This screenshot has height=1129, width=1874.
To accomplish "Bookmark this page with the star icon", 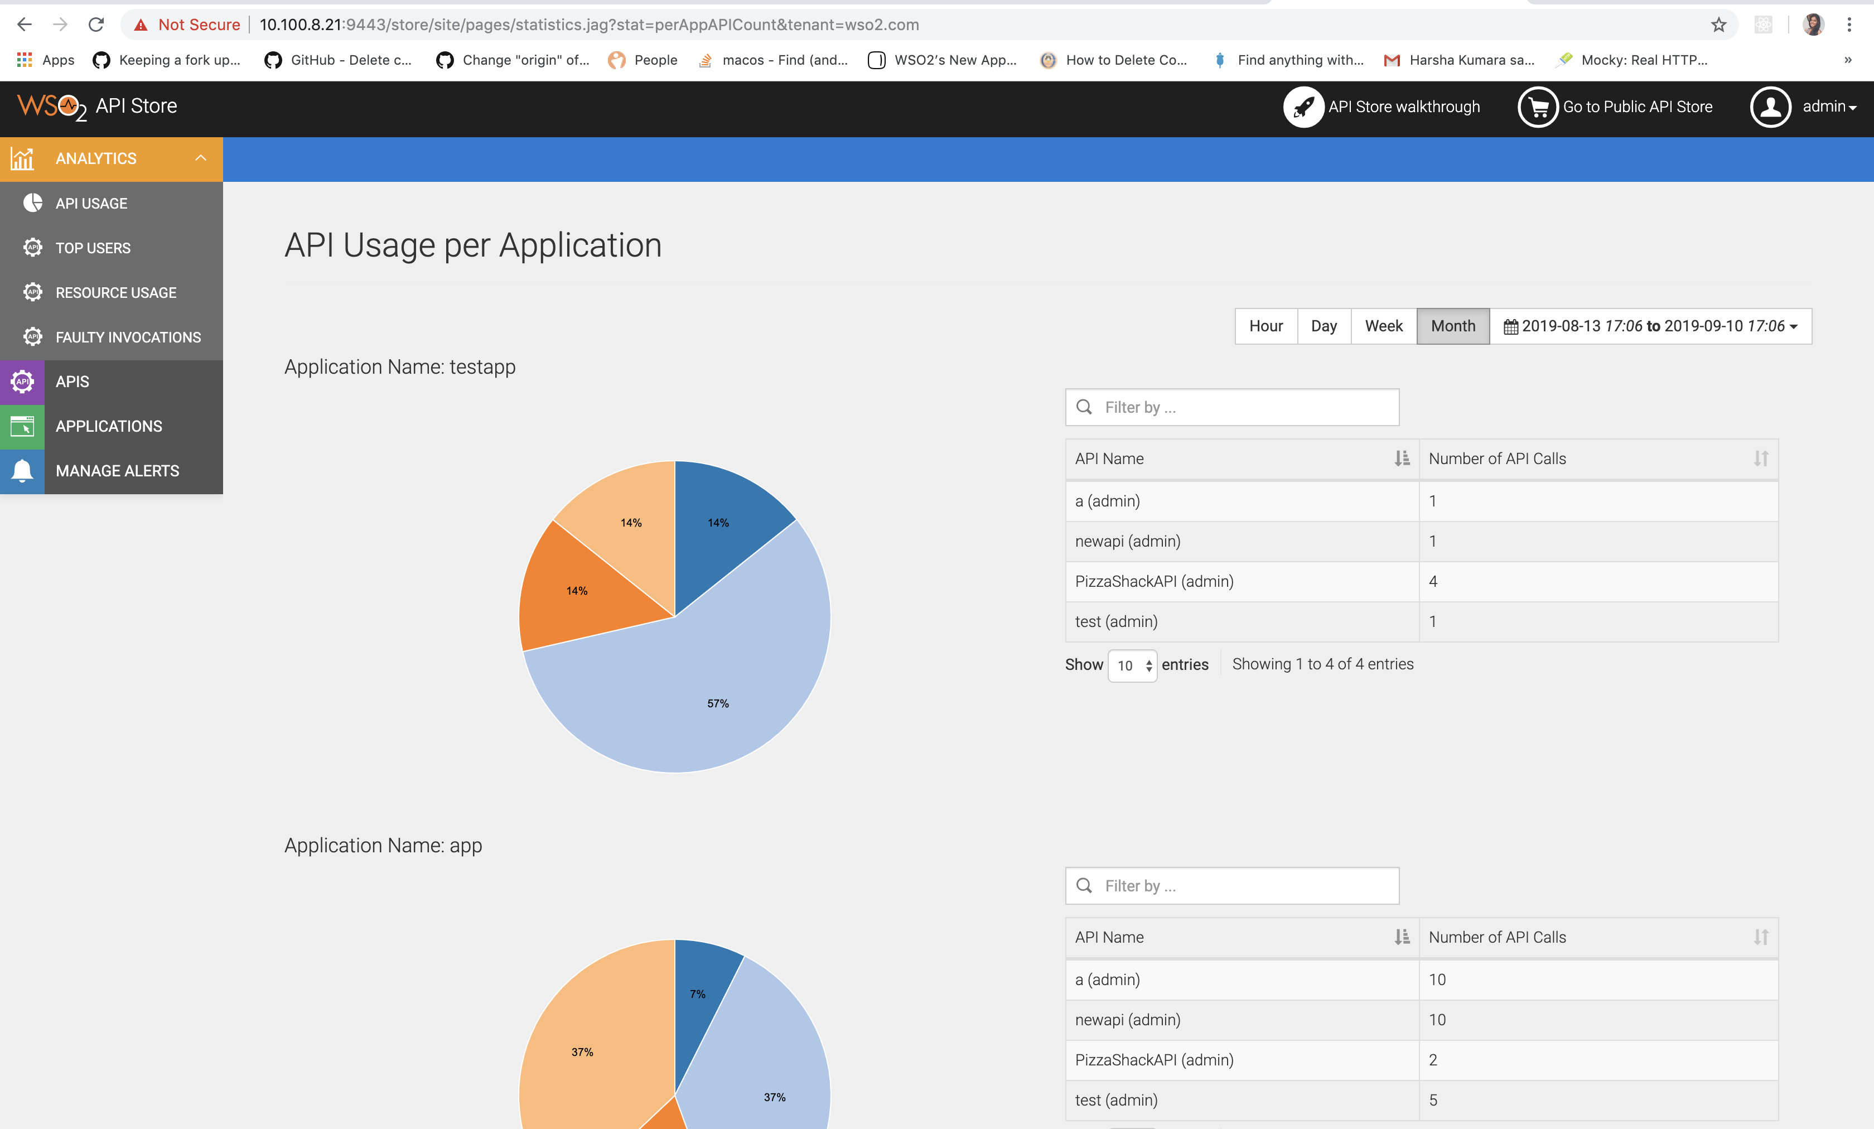I will click(1718, 25).
